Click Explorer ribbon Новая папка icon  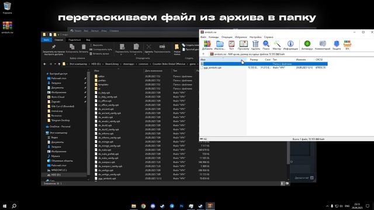176,47
